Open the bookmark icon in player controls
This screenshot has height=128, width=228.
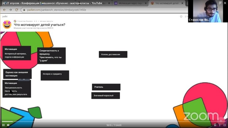215,125
